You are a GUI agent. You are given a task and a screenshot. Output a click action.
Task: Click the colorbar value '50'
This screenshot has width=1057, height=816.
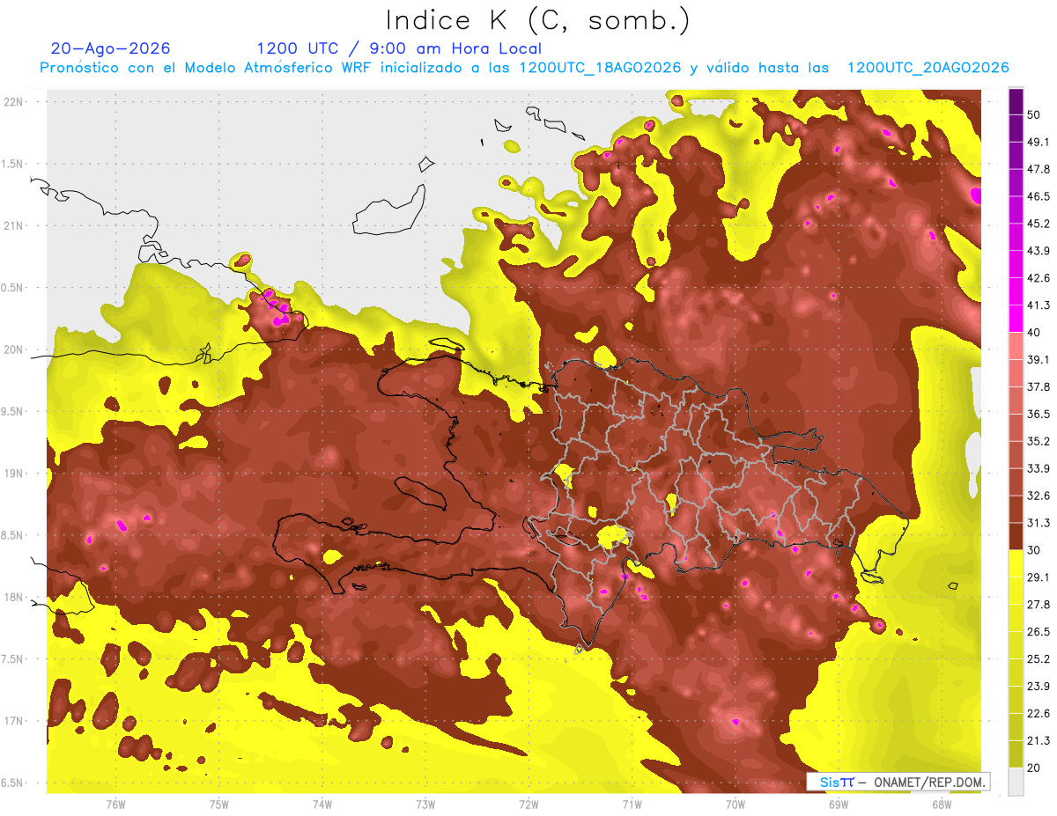pos(1034,115)
